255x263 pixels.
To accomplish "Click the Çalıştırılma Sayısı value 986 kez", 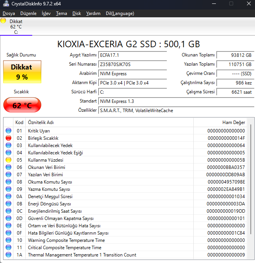I will [235, 83].
